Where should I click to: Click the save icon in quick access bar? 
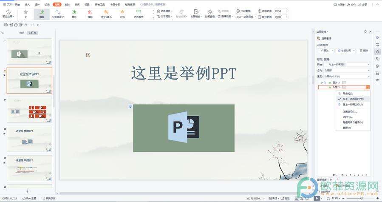[x=6, y=25]
